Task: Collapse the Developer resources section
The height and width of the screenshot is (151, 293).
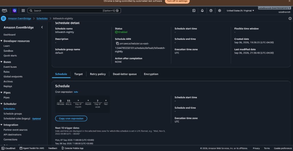Action: pyautogui.click(x=1, y=41)
